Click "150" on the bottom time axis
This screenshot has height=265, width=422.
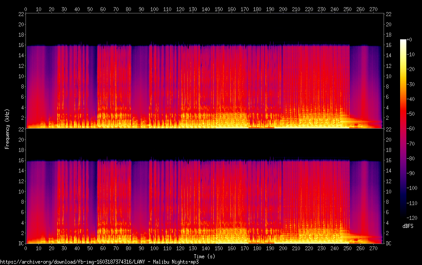pos(219,248)
